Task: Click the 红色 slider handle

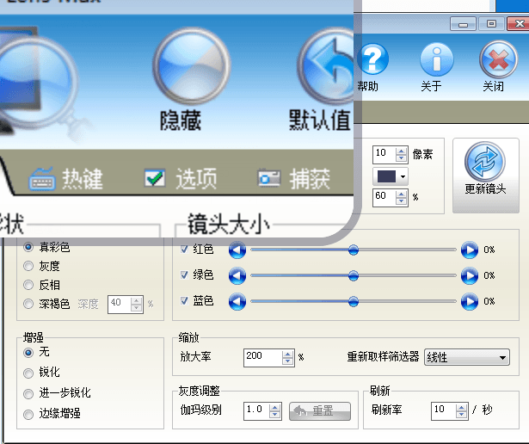Action: point(354,250)
